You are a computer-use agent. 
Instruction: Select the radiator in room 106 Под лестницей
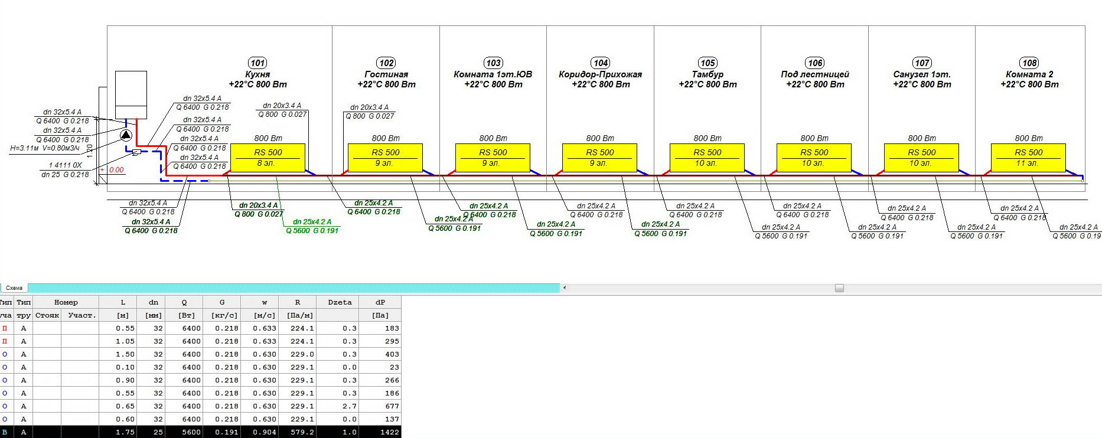point(814,158)
